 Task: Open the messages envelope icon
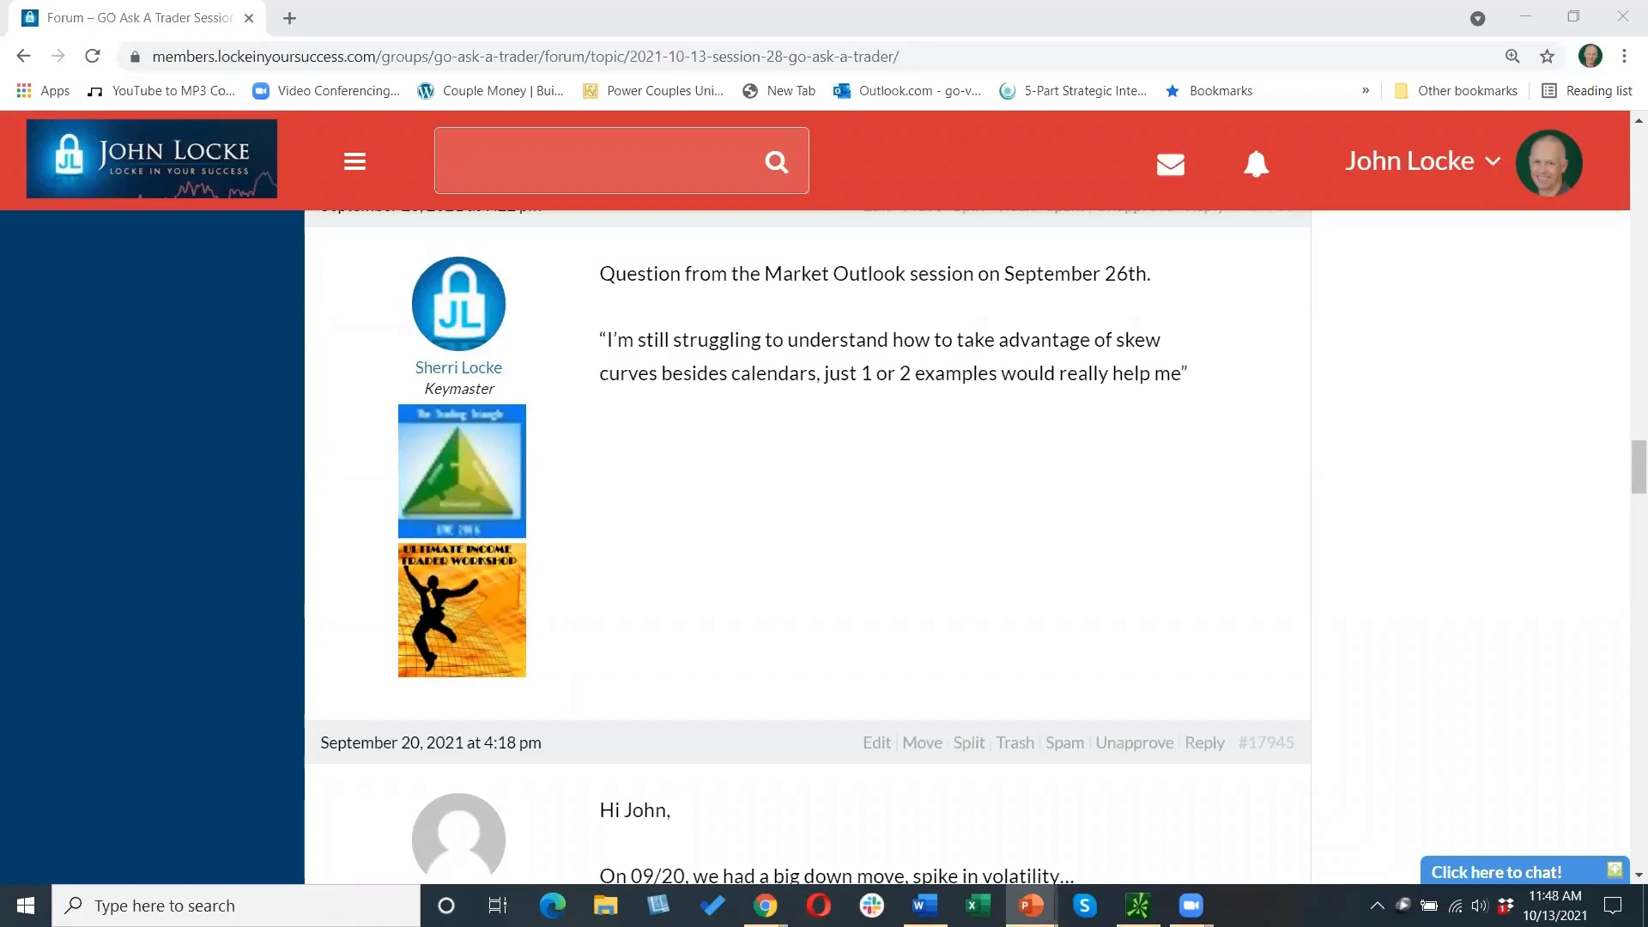pyautogui.click(x=1171, y=163)
